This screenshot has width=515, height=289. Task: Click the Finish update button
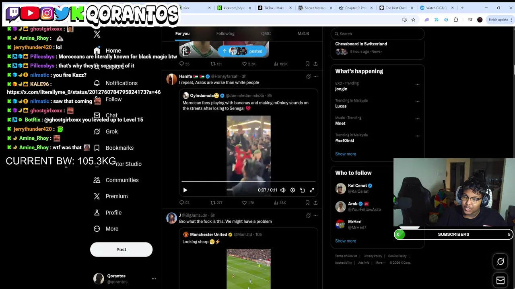(498, 20)
